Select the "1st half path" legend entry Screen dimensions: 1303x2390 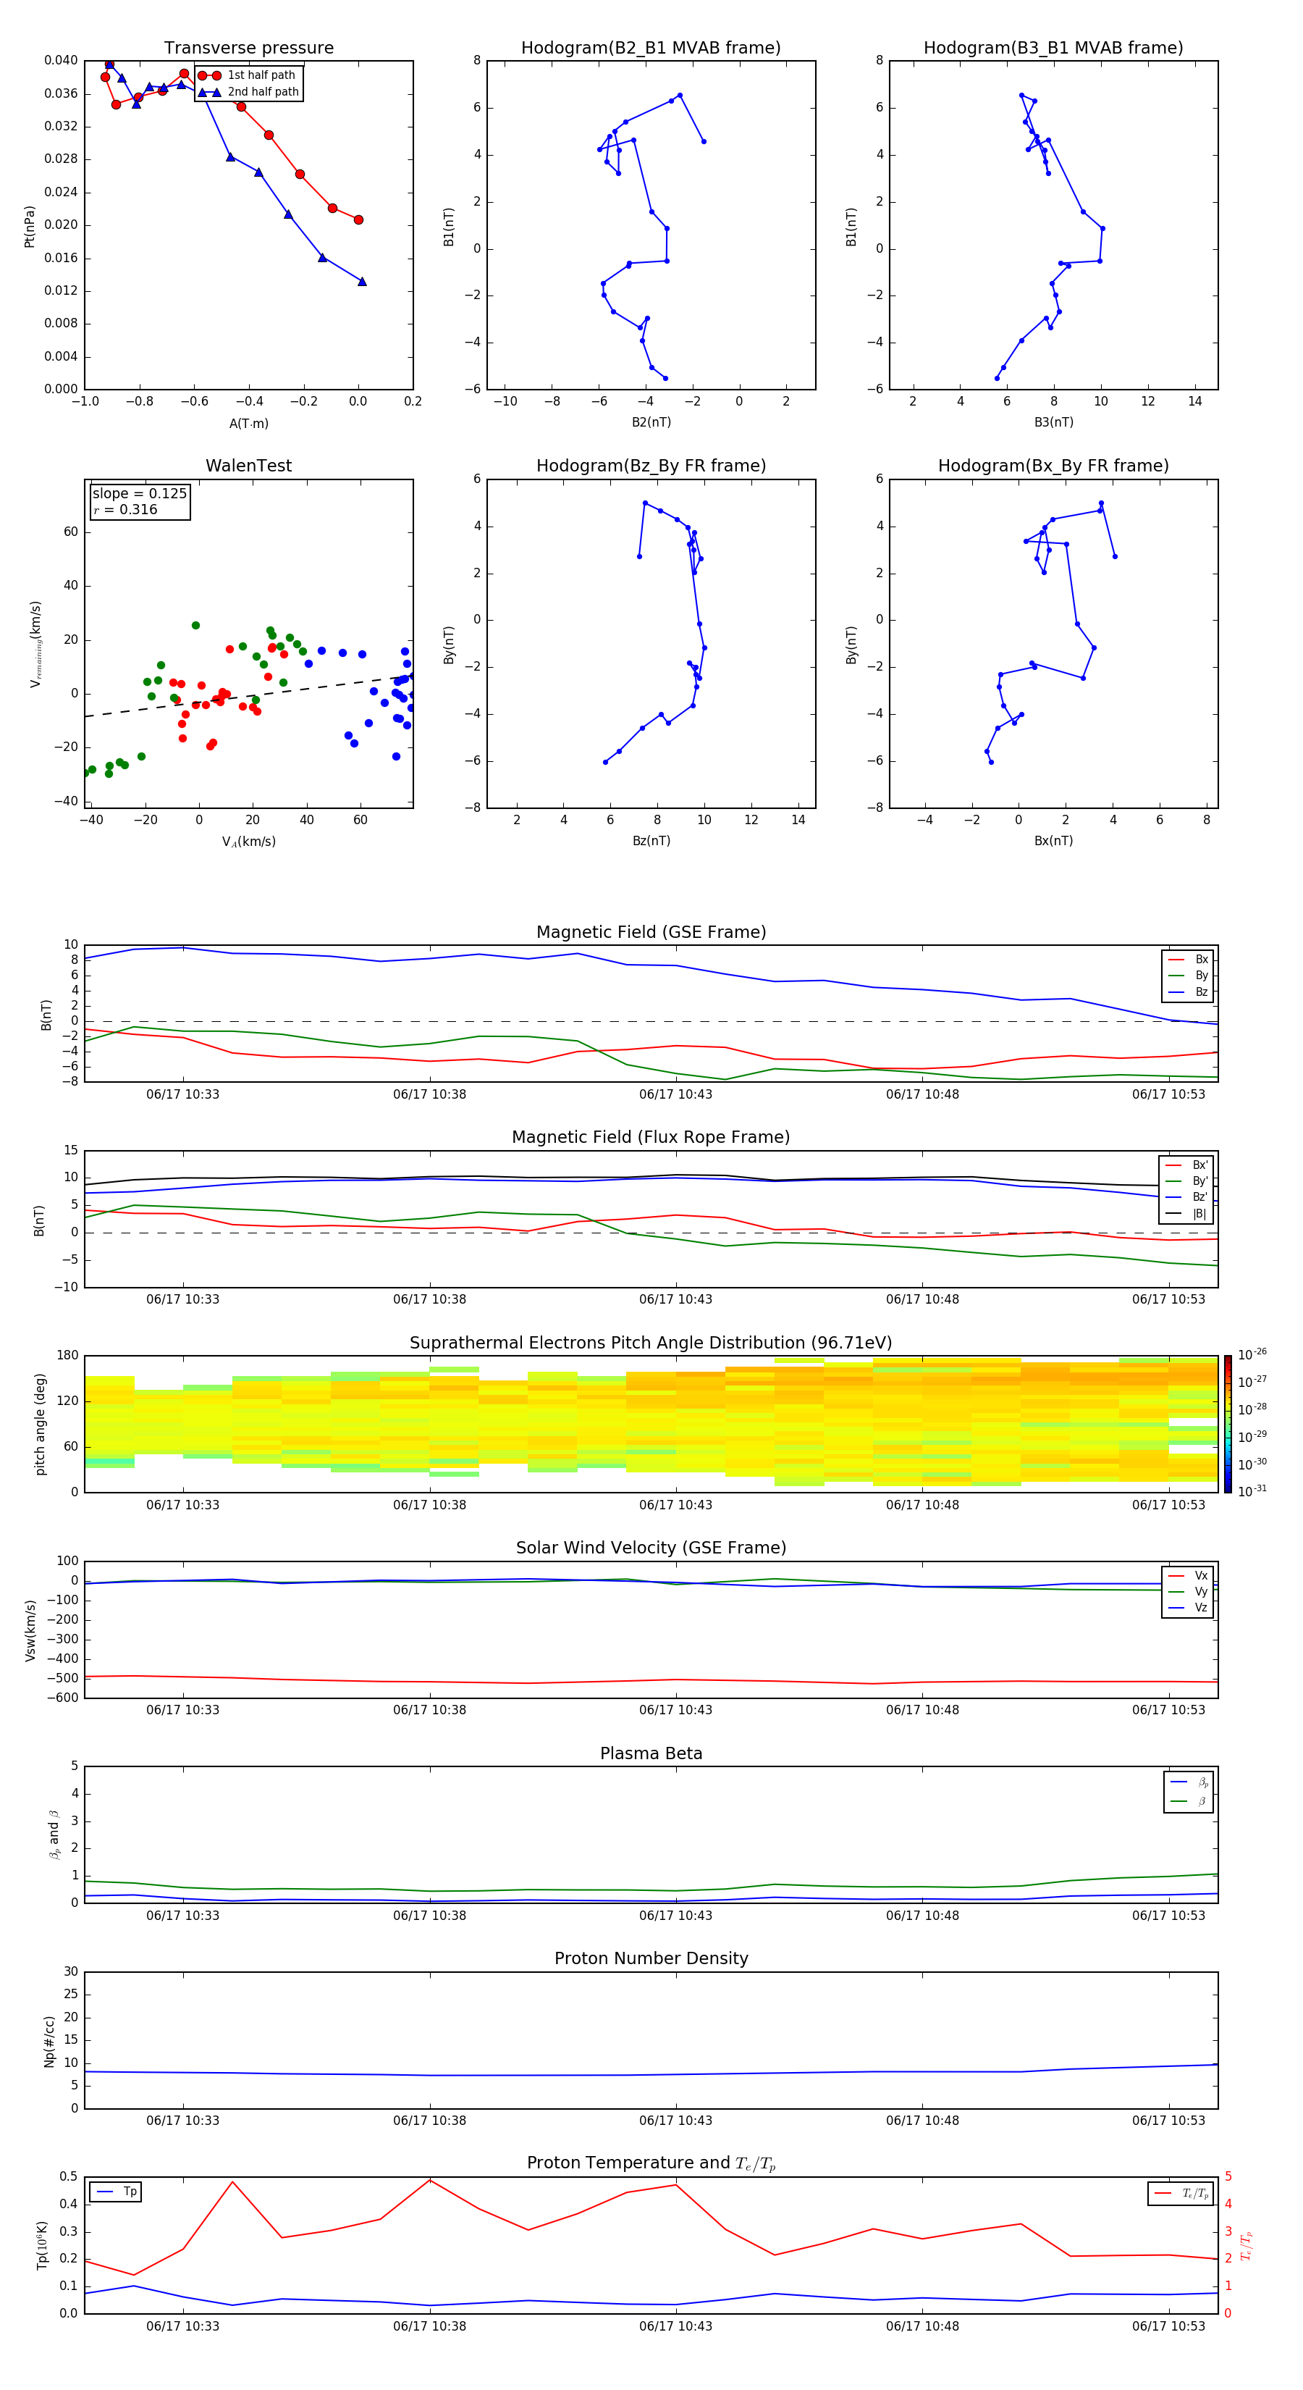coord(248,75)
